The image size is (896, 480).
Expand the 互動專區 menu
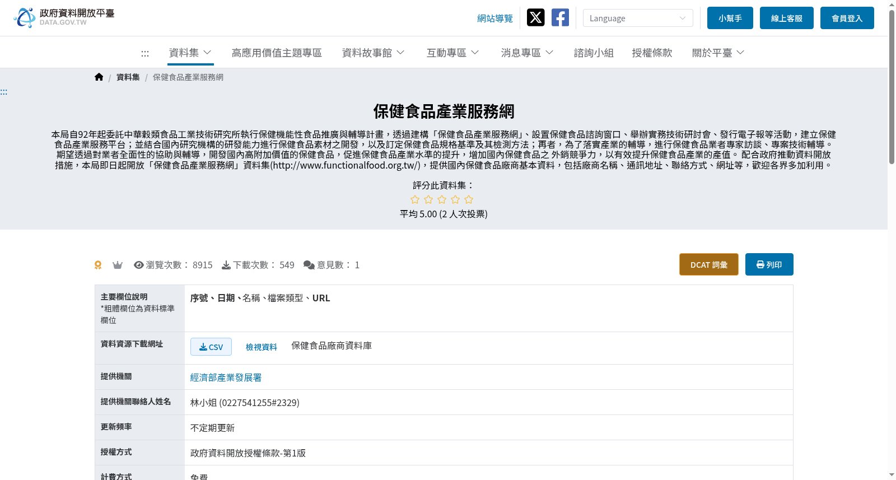point(453,53)
